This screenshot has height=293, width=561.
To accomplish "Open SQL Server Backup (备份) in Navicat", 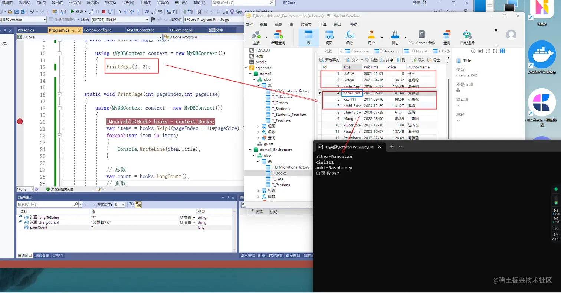I will [421, 38].
